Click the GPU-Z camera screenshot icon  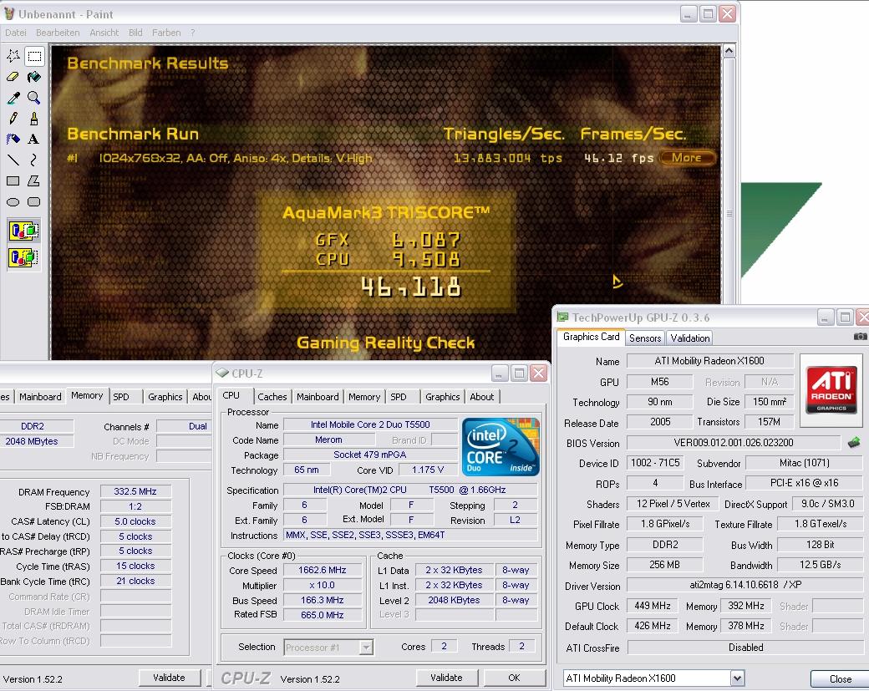point(860,337)
